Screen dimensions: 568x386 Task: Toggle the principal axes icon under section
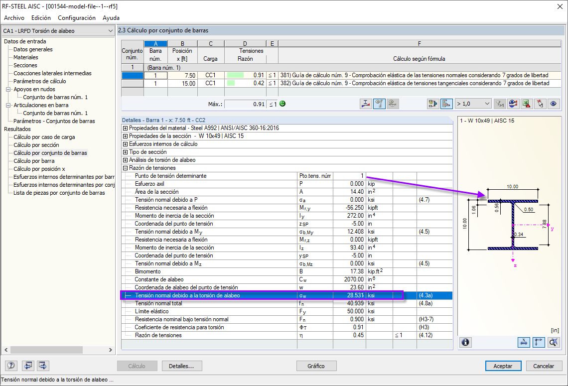[539, 342]
